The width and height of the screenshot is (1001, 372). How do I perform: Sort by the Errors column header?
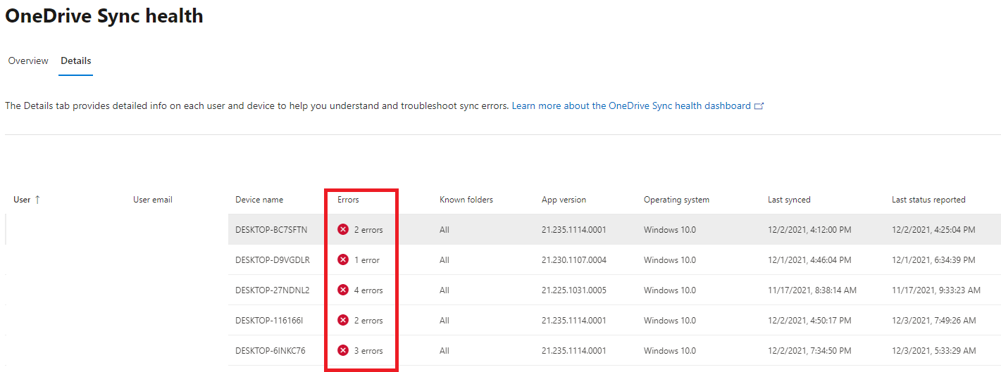click(x=348, y=200)
